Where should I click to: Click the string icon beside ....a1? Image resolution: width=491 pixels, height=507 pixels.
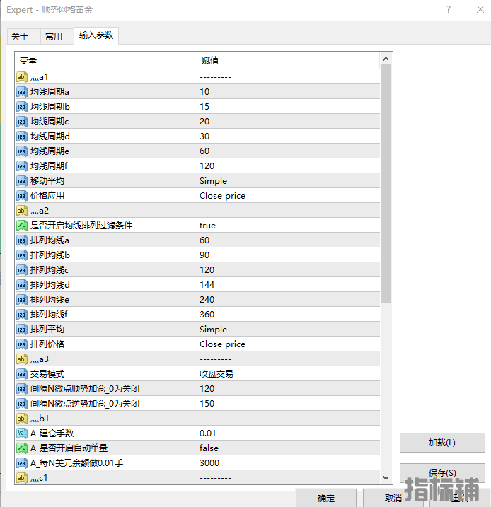[22, 77]
